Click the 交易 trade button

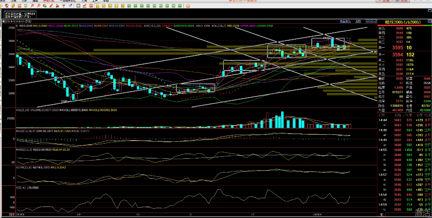click(384, 1)
